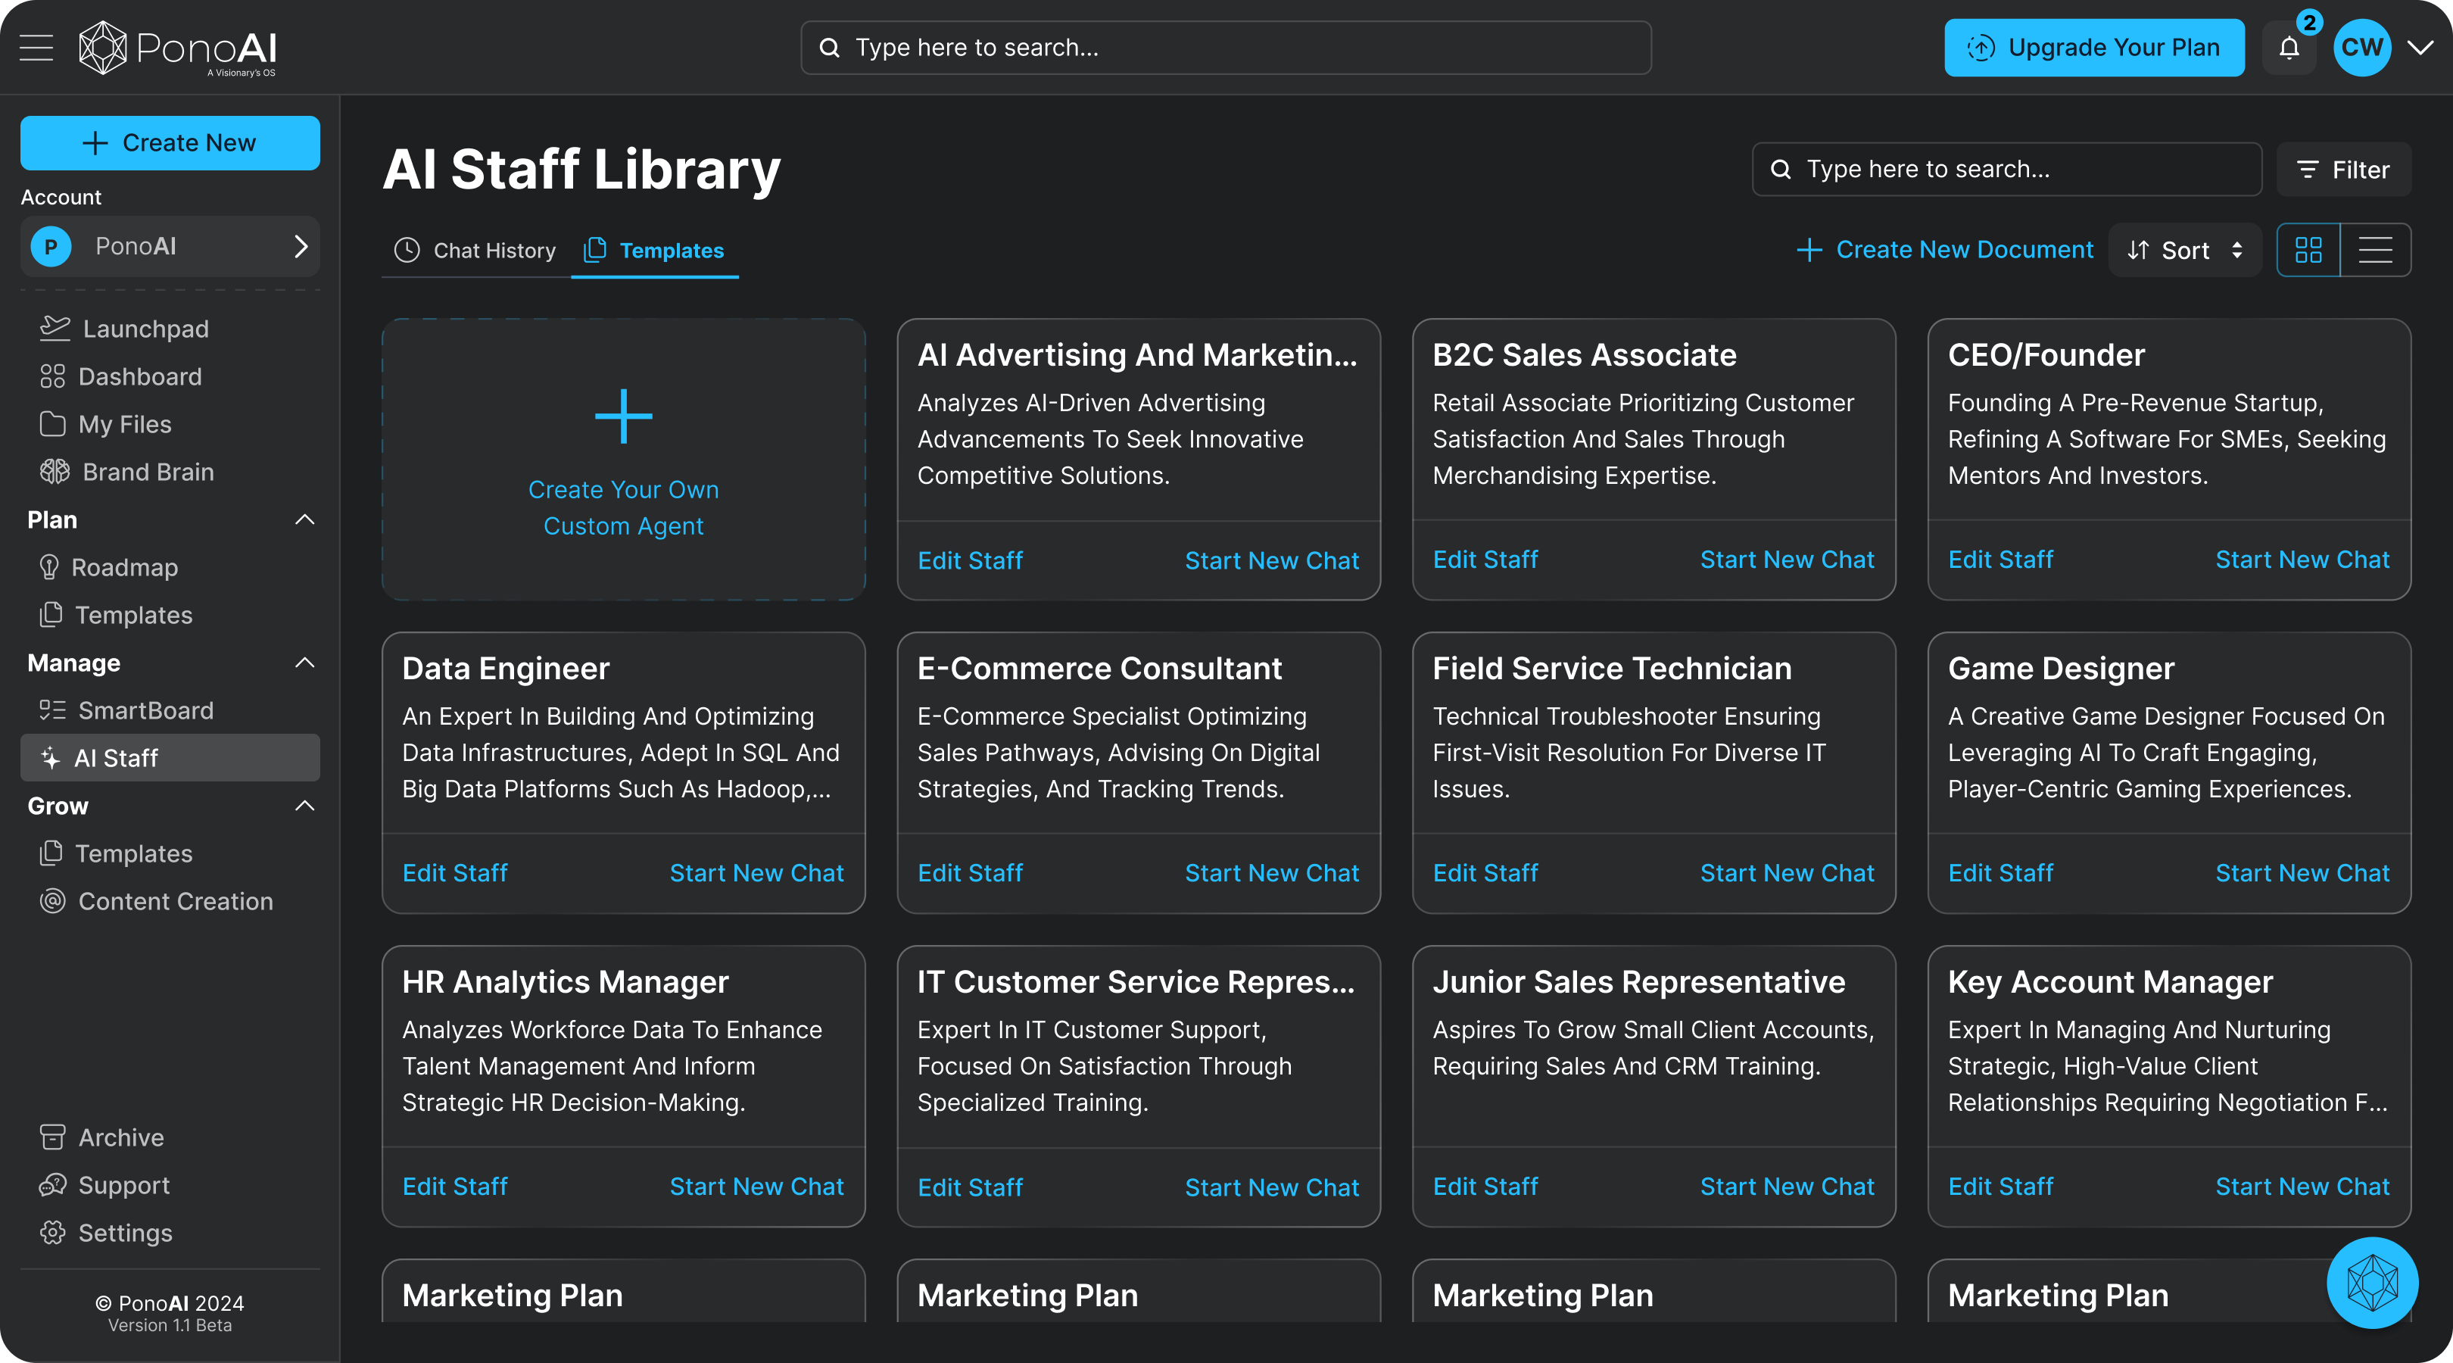Edit Staff for IT Customer Service Representative
This screenshot has height=1363, width=2453.
pos(969,1187)
